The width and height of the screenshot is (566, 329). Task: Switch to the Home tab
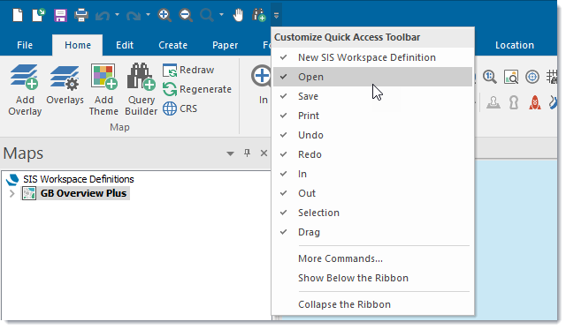(x=78, y=45)
